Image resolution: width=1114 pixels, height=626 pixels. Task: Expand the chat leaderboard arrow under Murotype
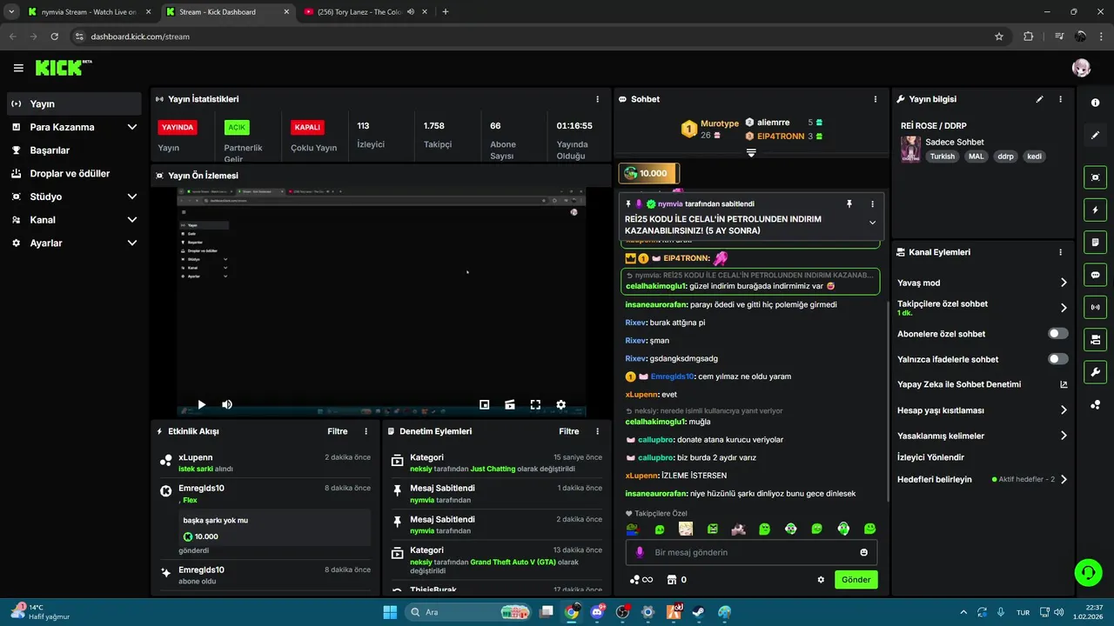751,153
